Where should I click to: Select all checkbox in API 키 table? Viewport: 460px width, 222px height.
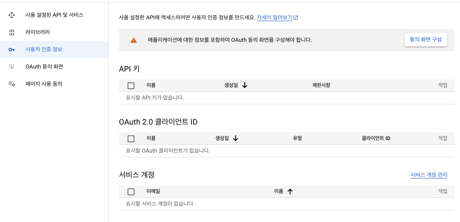(x=131, y=86)
